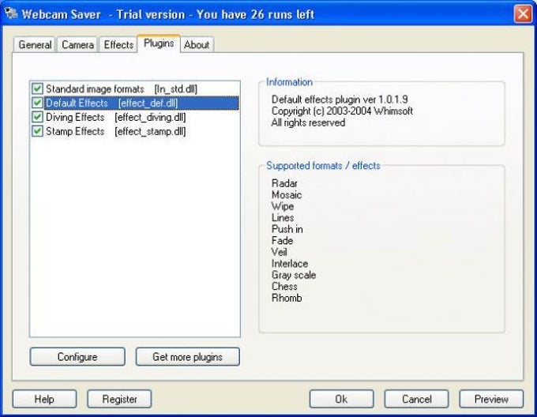Go to the Effects tab

(x=118, y=44)
